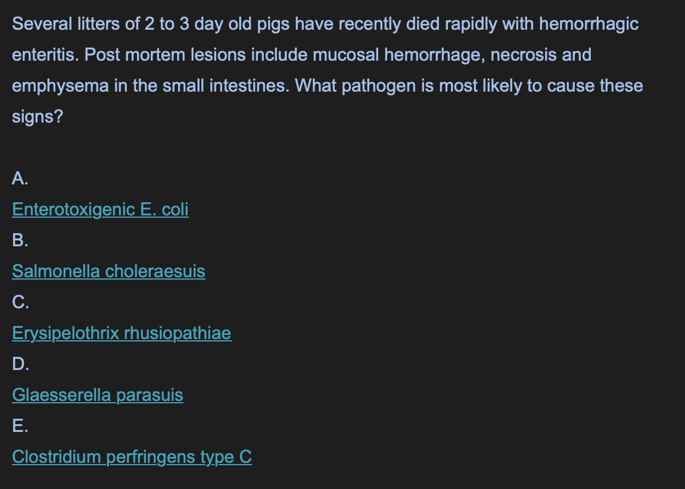Click the line beginning 'enteritis. Post mortem'
Screen dimensions: 685x489
coord(301,55)
